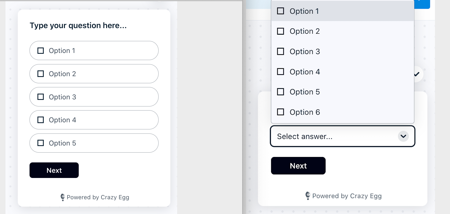Select Option 3 in the open dropdown list
Screen dimensions: 450x214
(x=343, y=51)
